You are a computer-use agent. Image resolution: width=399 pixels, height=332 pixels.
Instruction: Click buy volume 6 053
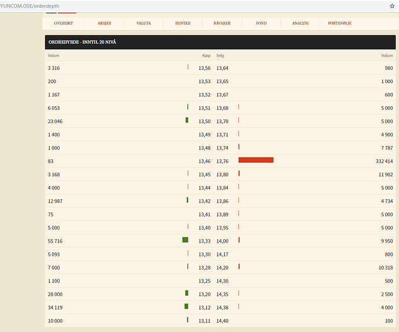click(54, 108)
